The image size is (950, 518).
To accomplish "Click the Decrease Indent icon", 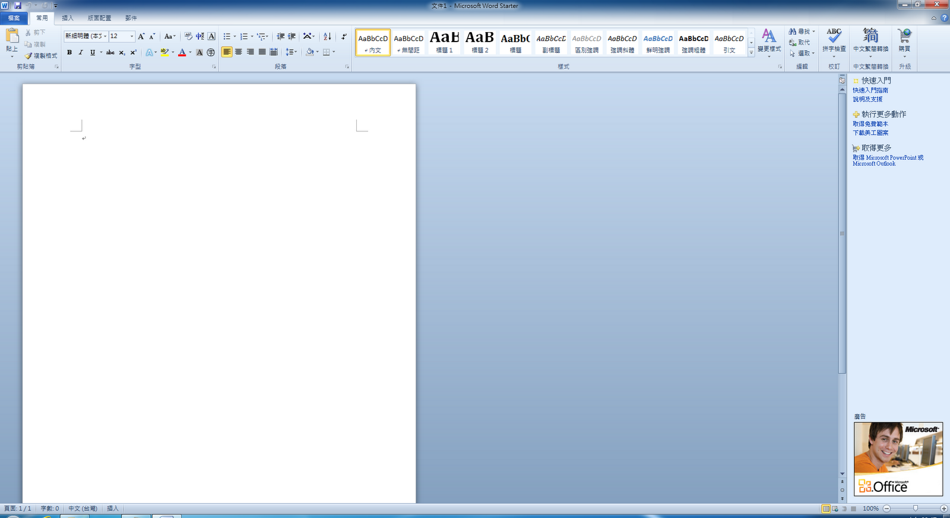I will pos(281,36).
